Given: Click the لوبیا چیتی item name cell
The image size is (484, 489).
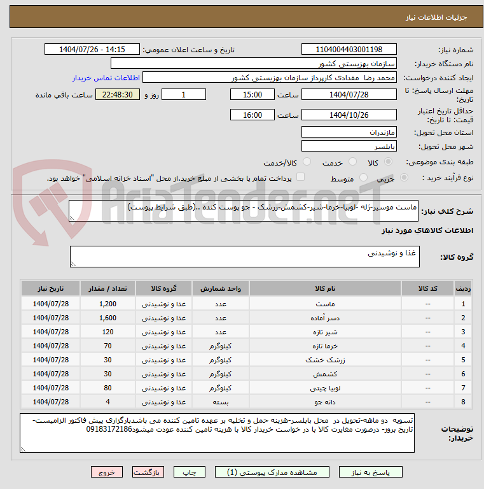Looking at the screenshot, I should [x=325, y=388].
